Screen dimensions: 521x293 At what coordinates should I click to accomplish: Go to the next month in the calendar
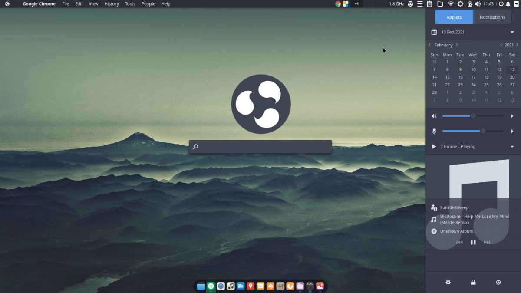tap(457, 45)
